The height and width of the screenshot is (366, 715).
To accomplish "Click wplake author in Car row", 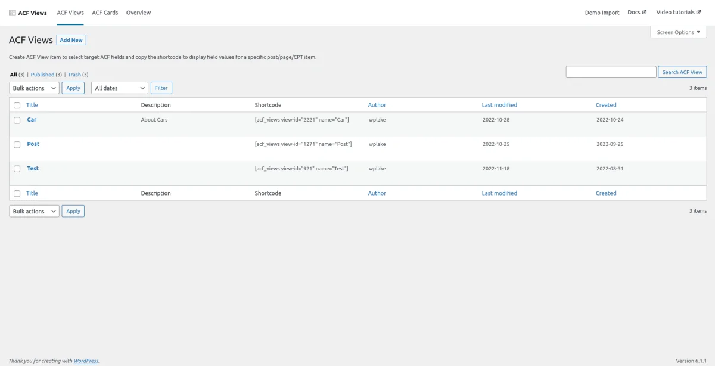I will (377, 120).
